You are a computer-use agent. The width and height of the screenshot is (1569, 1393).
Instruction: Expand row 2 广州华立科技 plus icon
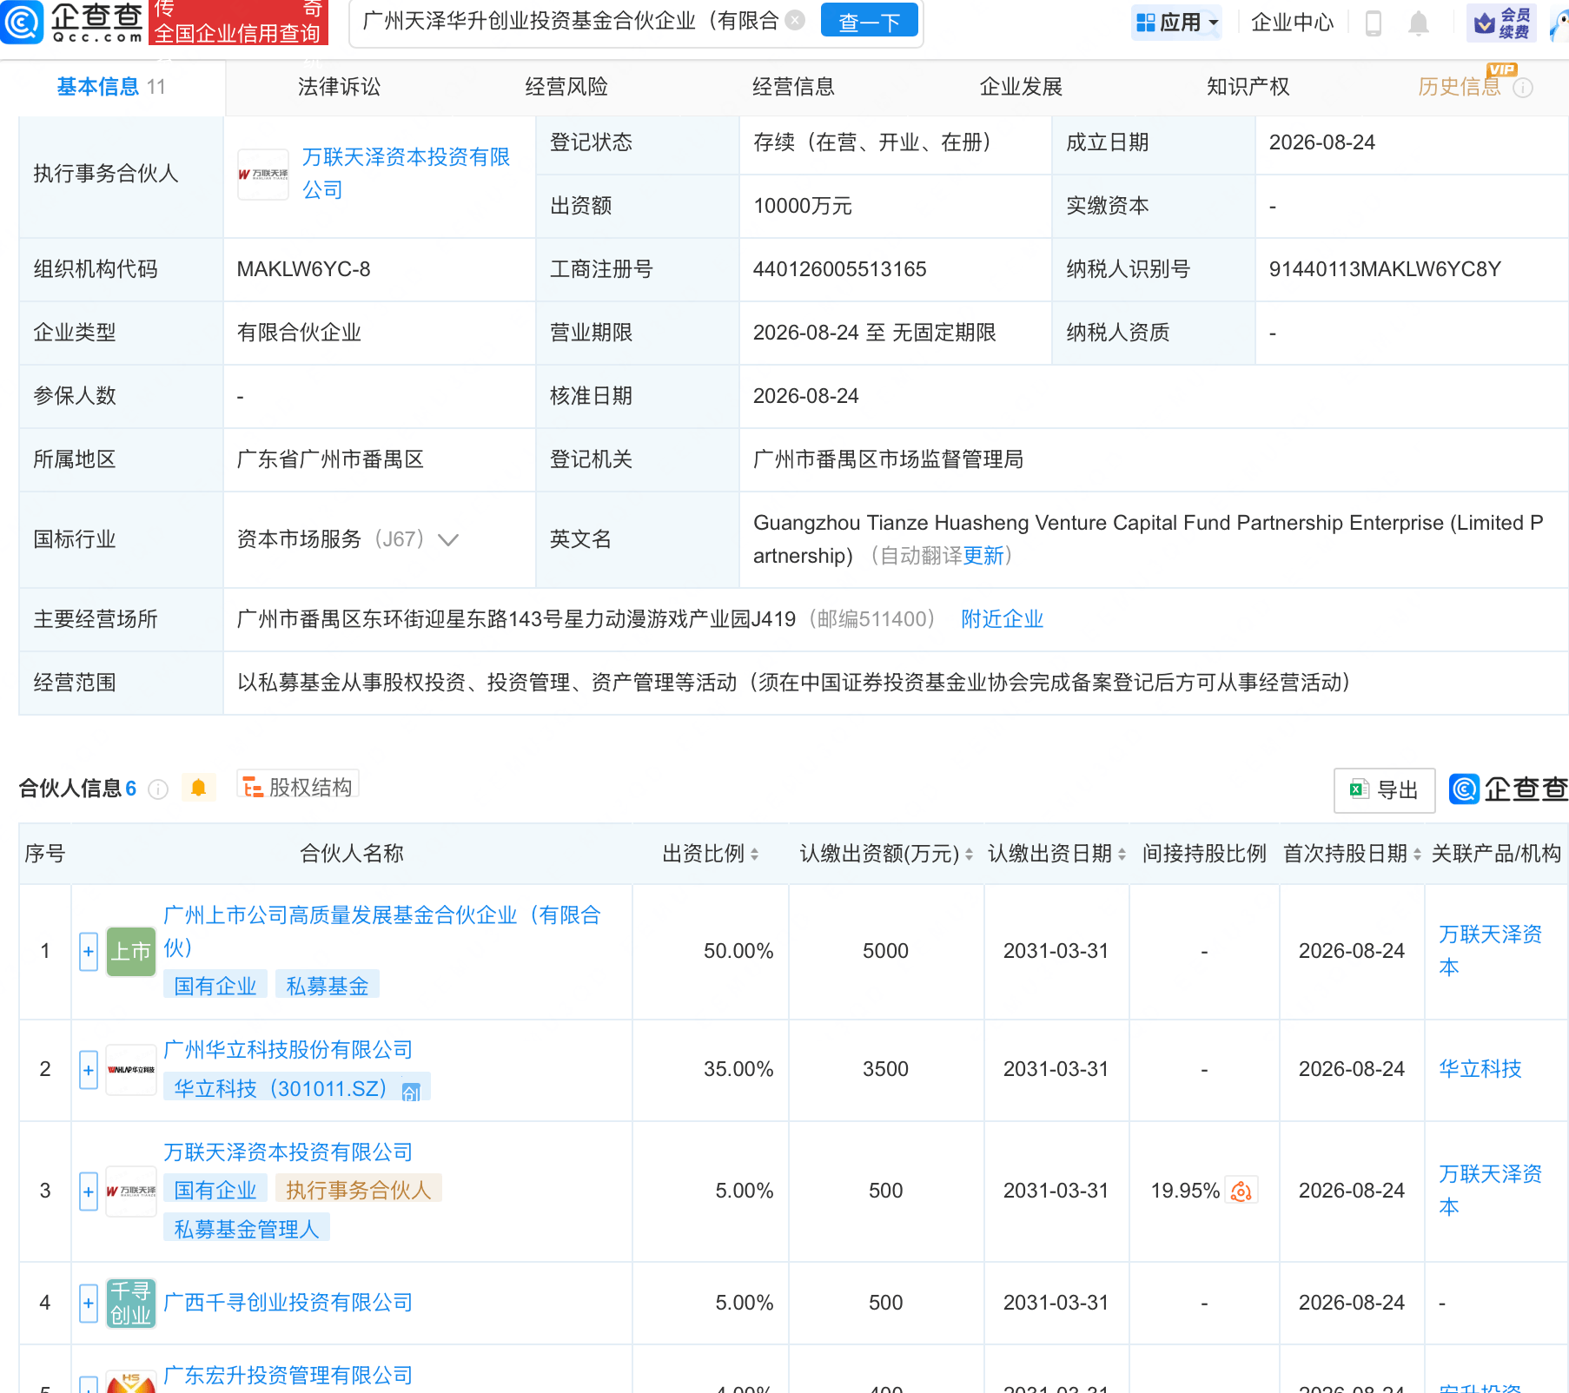[x=89, y=1070]
